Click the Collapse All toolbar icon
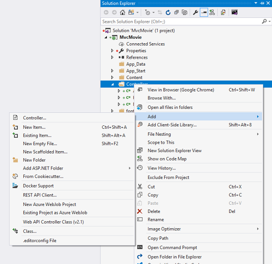 pos(176,12)
